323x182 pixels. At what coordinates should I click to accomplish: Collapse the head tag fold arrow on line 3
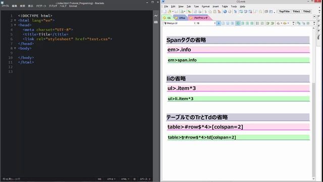pyautogui.click(x=15, y=25)
